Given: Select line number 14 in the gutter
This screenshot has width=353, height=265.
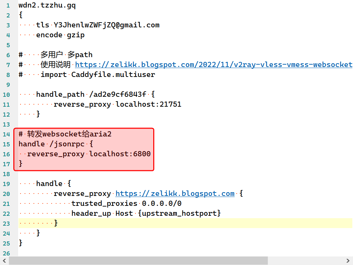Looking at the screenshot, I should click(6, 134).
